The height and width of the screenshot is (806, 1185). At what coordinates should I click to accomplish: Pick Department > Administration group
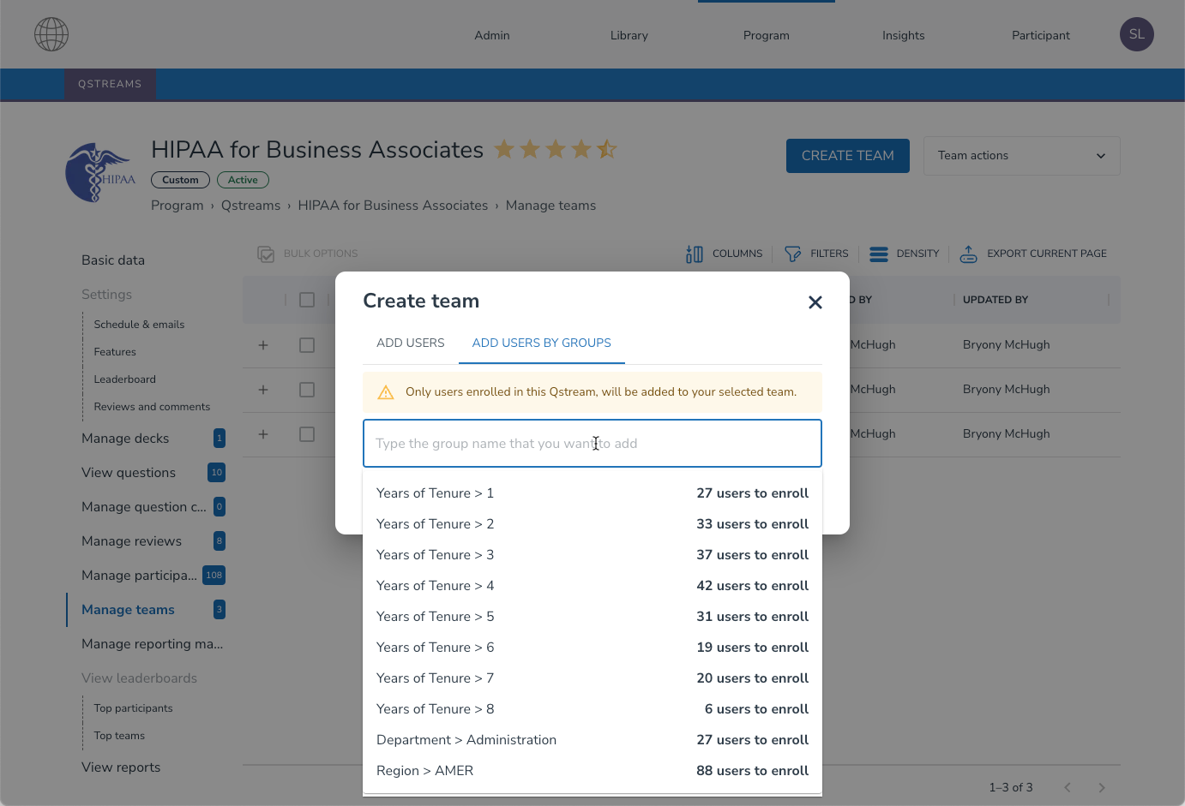[592, 740]
